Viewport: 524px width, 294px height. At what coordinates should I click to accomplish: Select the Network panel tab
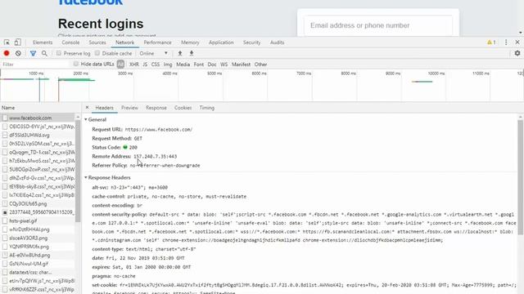point(124,42)
